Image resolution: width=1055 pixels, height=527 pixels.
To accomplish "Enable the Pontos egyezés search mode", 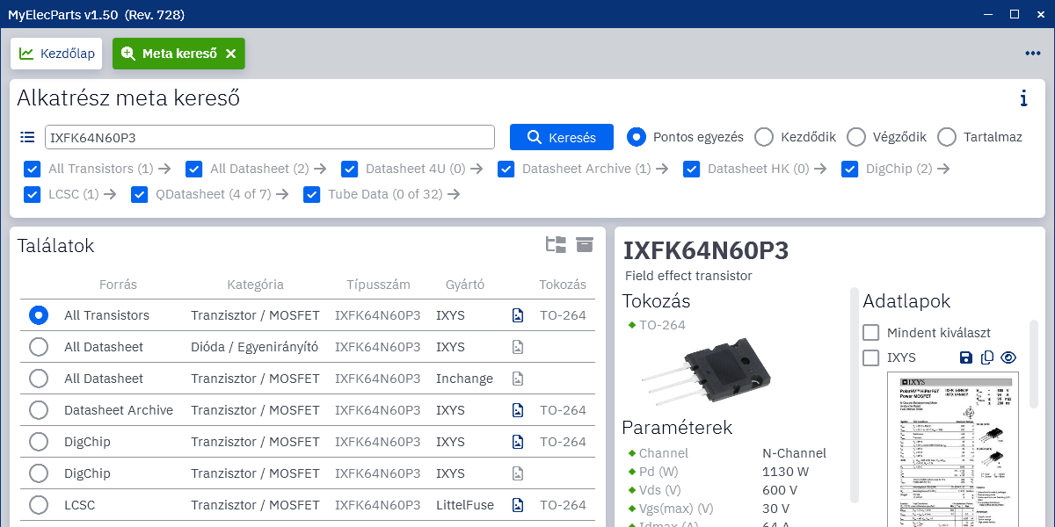I will coord(636,137).
